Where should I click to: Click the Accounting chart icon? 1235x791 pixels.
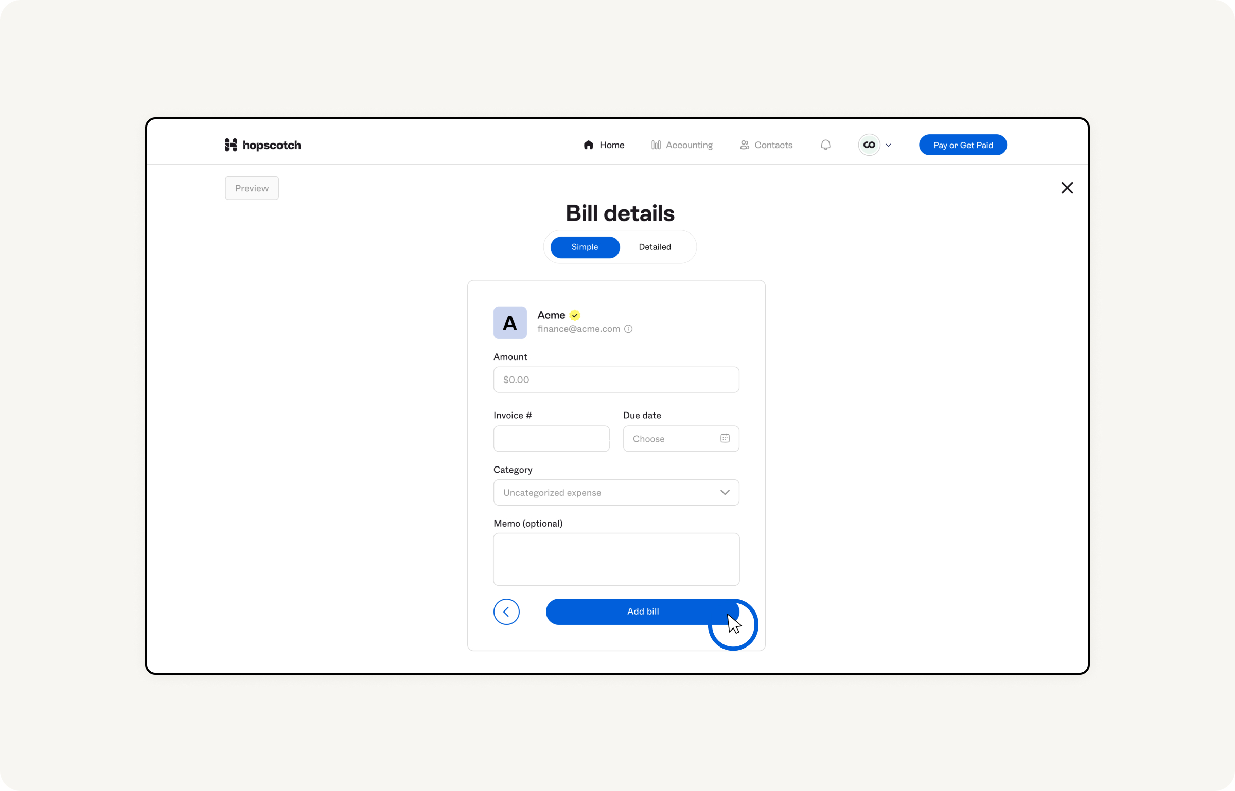tap(655, 145)
